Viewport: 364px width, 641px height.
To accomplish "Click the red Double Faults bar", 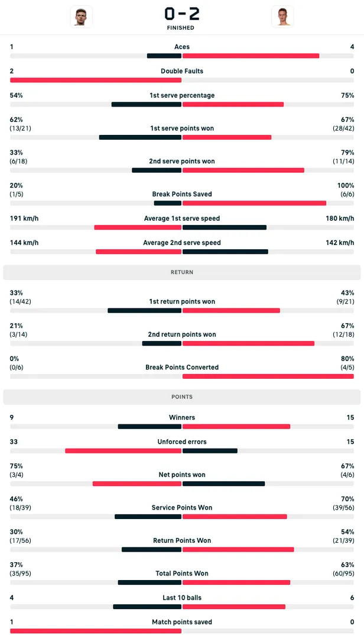I will pos(96,80).
